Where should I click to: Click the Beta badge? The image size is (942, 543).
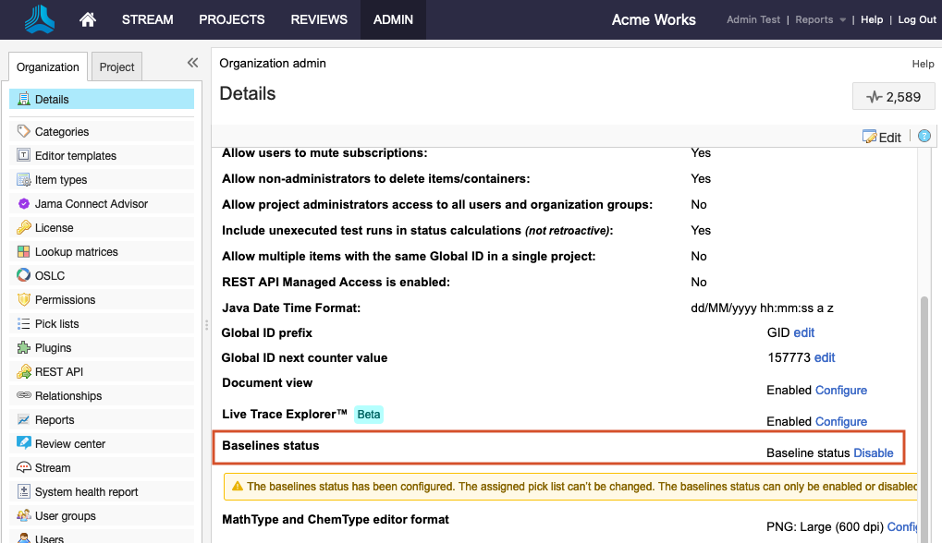368,414
